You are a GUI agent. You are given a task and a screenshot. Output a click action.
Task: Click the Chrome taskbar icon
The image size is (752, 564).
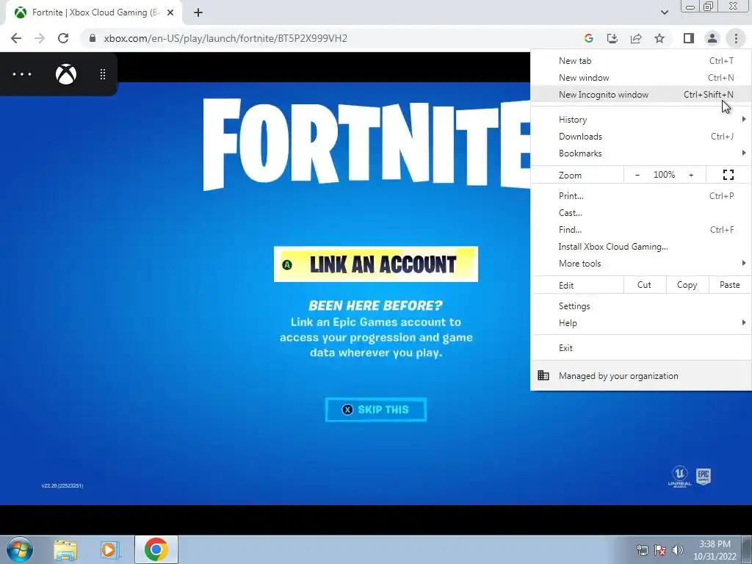156,549
